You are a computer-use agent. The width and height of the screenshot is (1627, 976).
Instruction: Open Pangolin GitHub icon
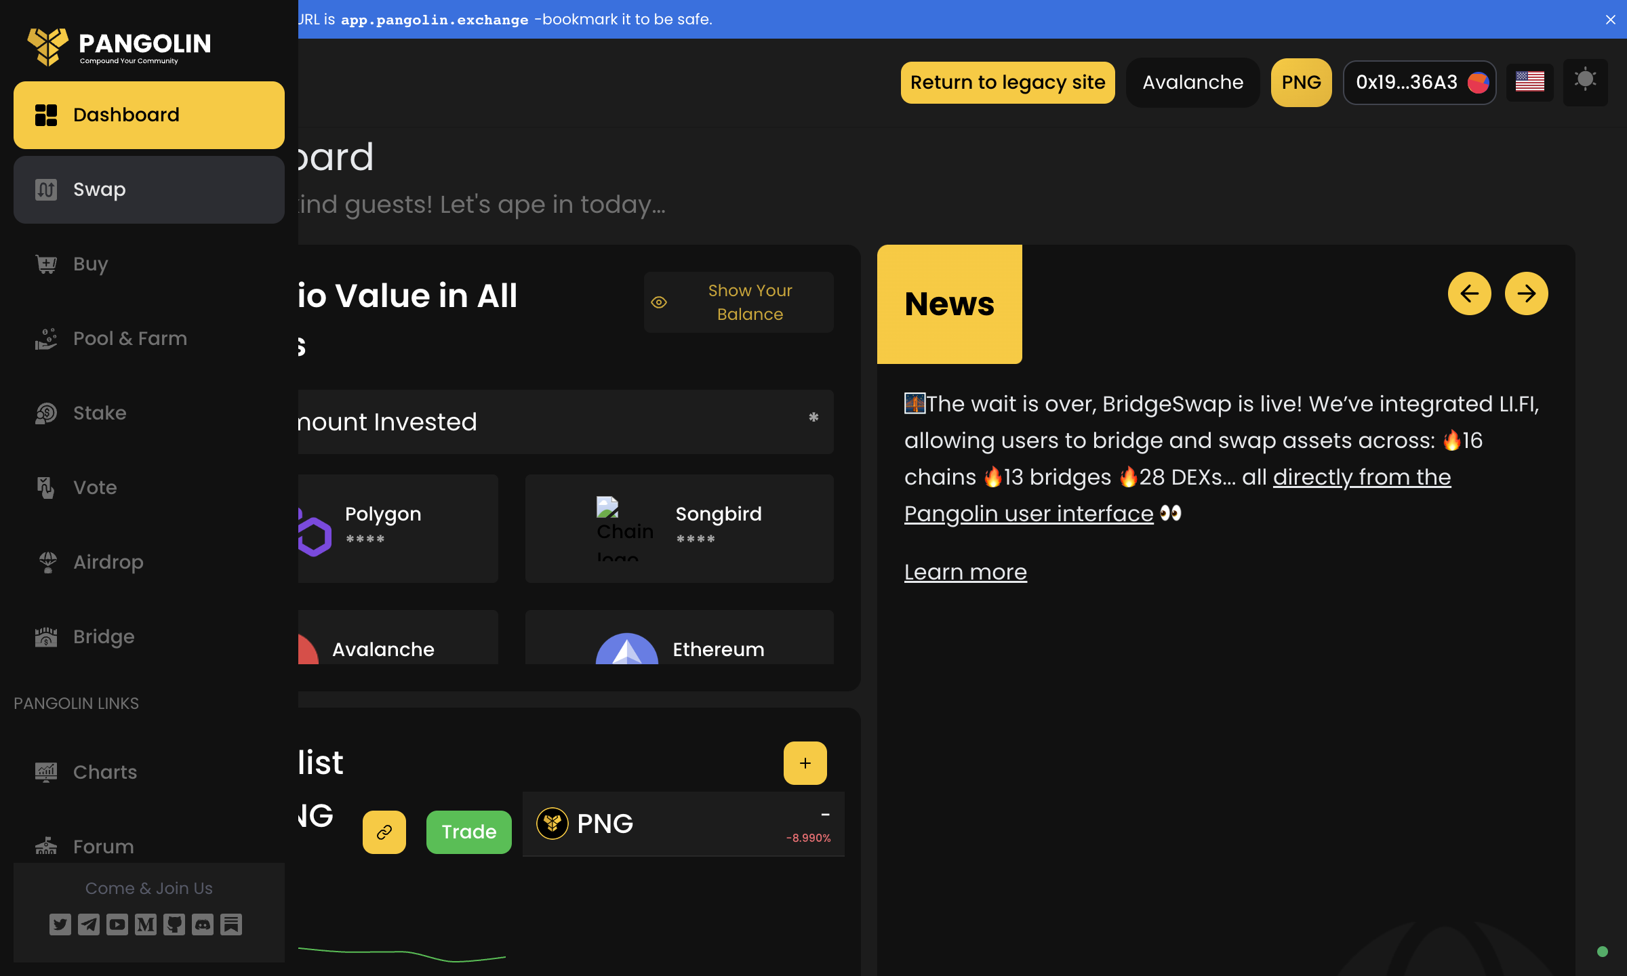(174, 924)
